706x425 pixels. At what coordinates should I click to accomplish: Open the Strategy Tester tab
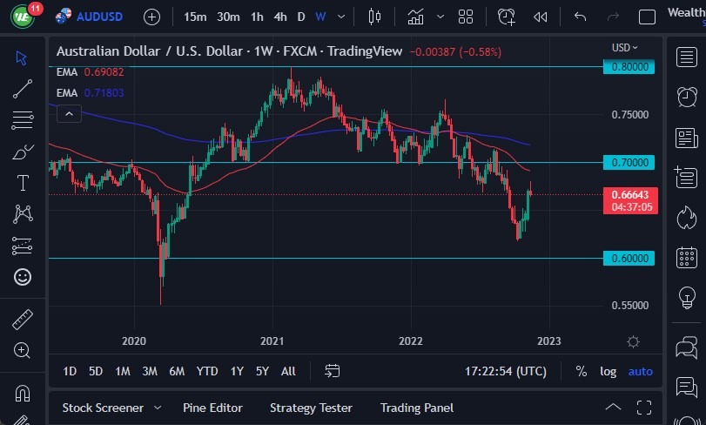tap(311, 408)
